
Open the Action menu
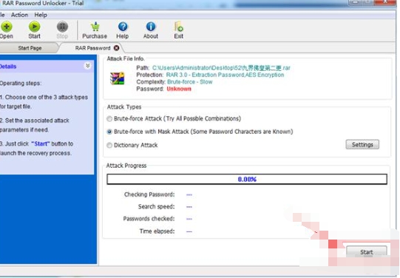(x=19, y=15)
